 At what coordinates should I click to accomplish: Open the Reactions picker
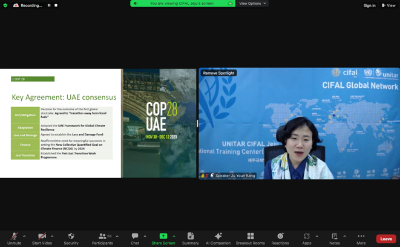(x=280, y=239)
